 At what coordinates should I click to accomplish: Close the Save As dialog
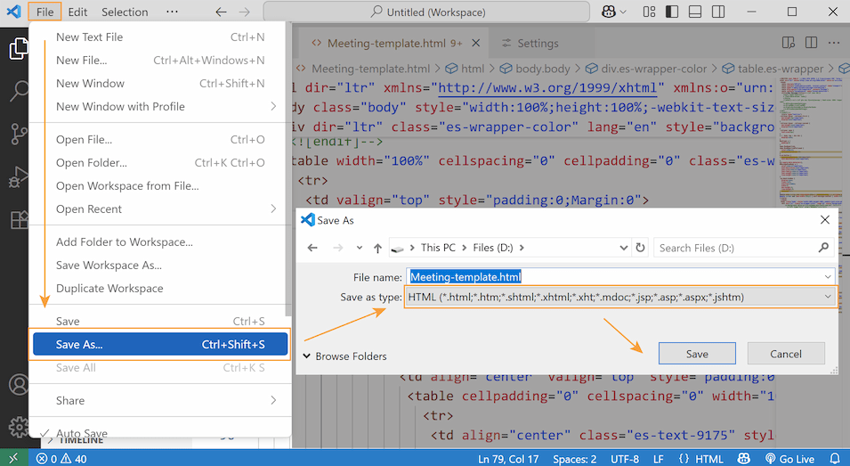pos(824,220)
